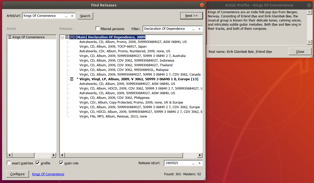Close Artist Profile window via title bar
Image resolution: width=314 pixels, height=183 pixels.
(309, 5)
